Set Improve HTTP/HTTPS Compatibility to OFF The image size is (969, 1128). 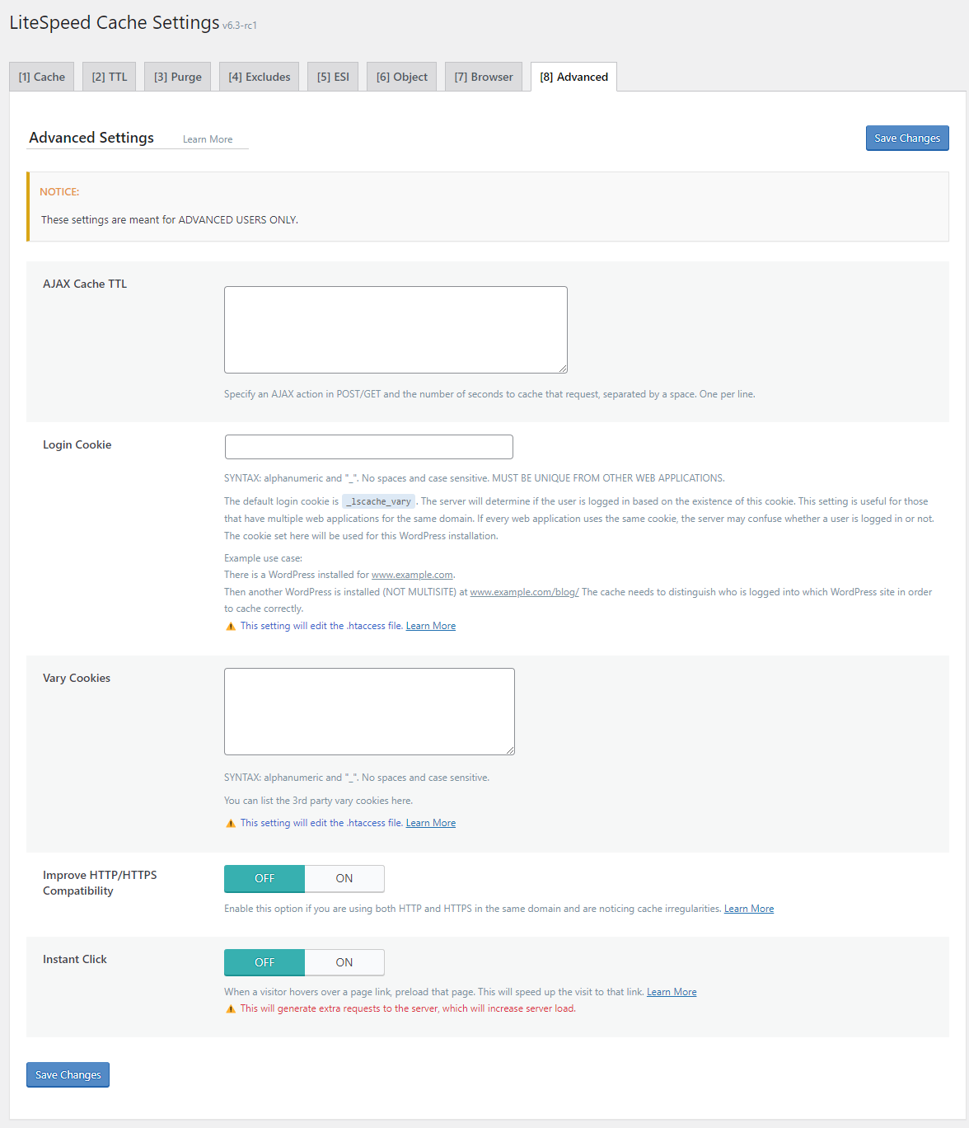pyautogui.click(x=264, y=878)
